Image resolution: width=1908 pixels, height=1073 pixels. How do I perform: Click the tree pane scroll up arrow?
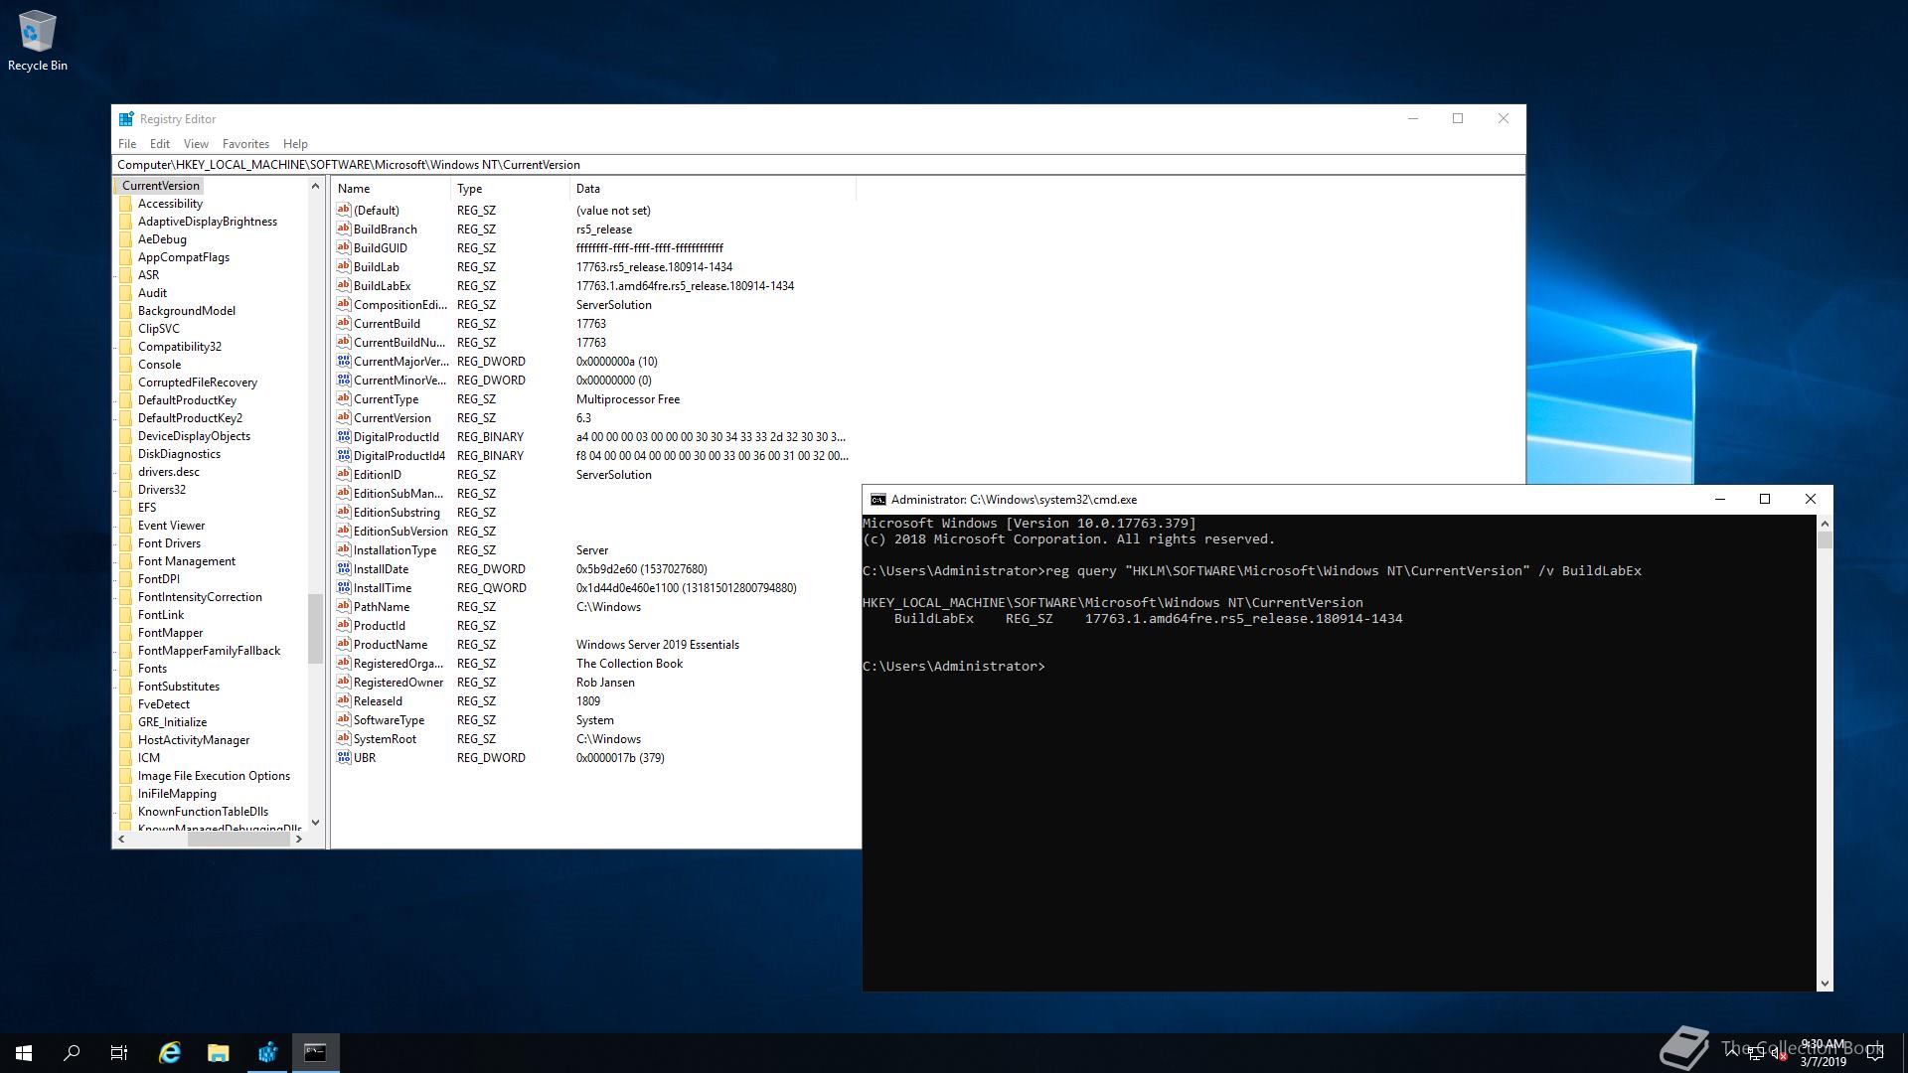click(x=315, y=186)
